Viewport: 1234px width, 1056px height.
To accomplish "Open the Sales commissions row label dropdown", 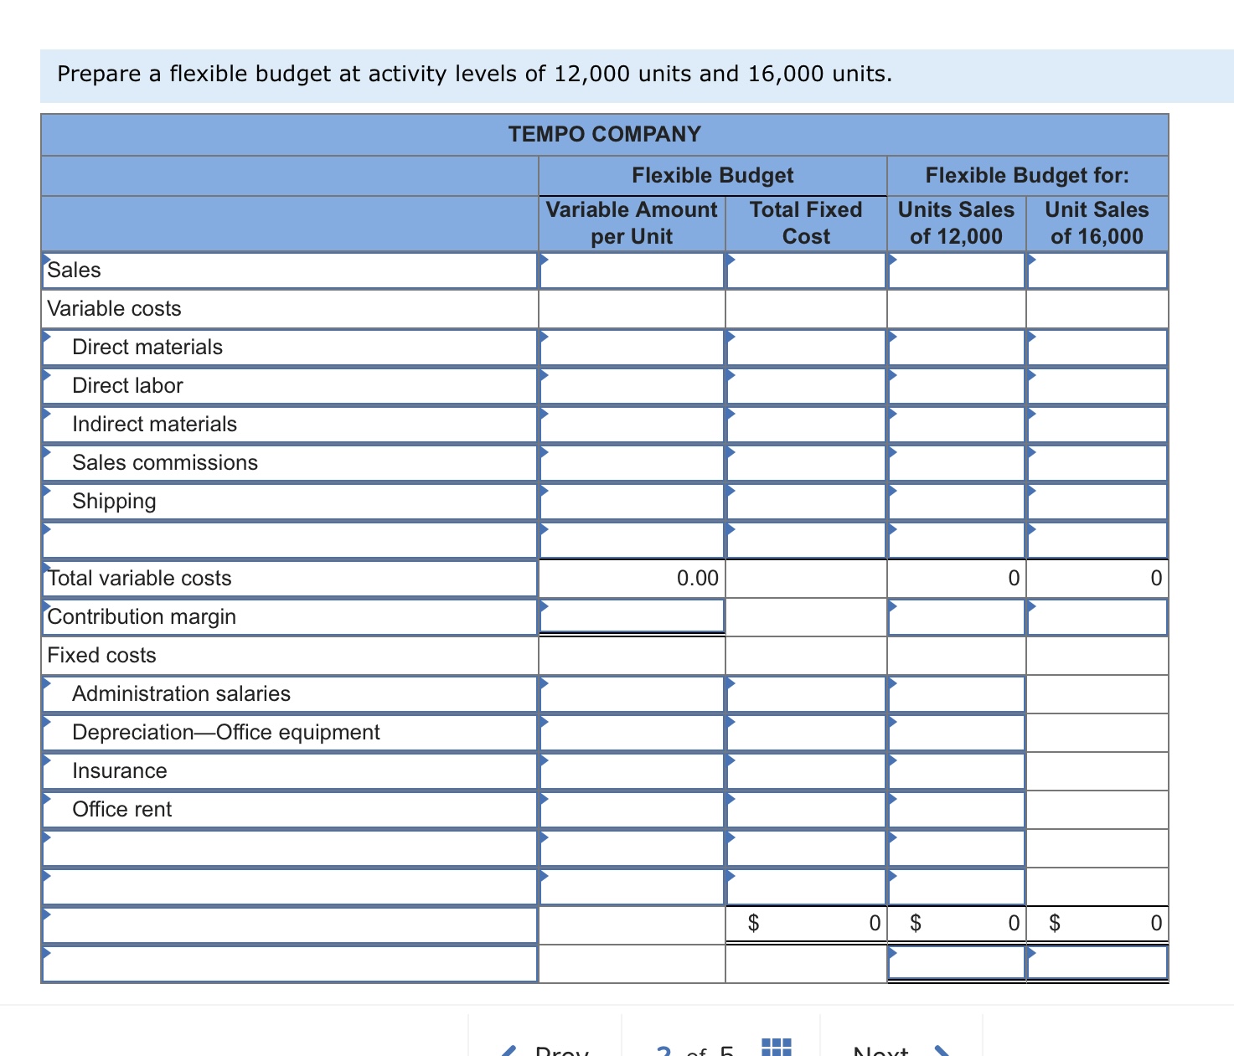I will click(x=289, y=463).
